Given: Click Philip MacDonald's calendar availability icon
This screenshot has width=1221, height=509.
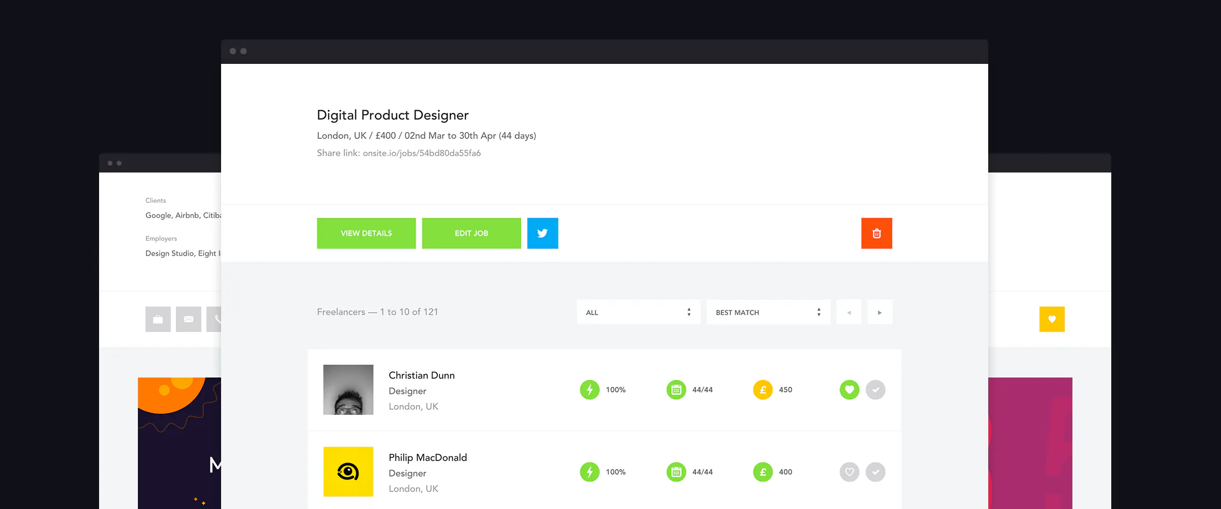Looking at the screenshot, I should [x=677, y=472].
